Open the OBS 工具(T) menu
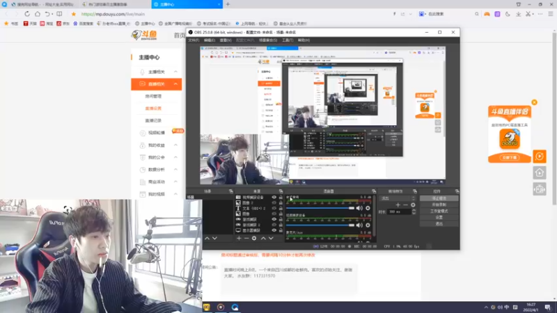 [288, 40]
